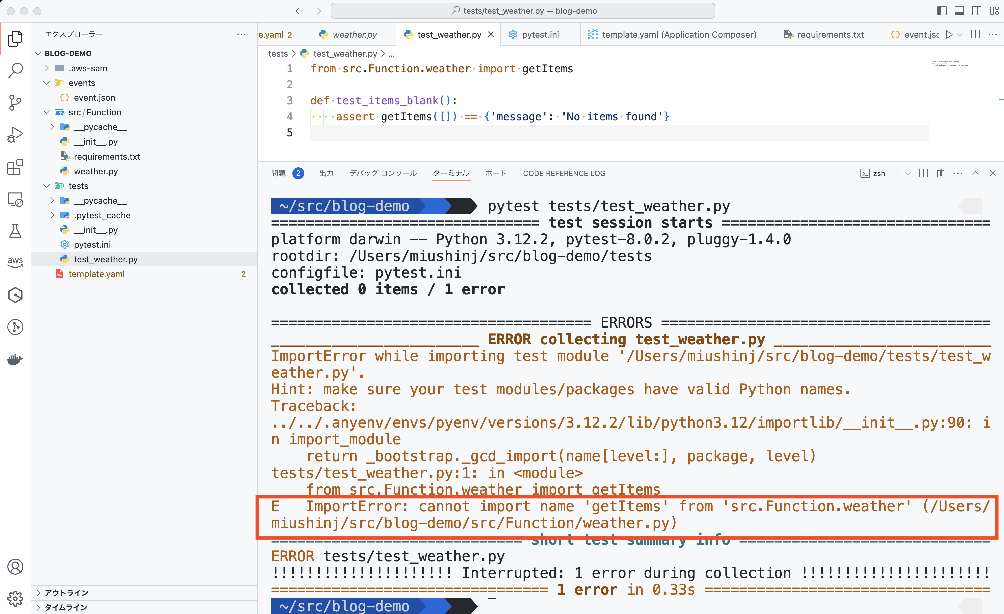Switch to the weather.py tab
This screenshot has height=614, width=1004.
[x=353, y=35]
